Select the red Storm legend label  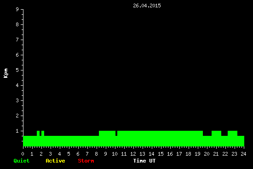pos(86,161)
